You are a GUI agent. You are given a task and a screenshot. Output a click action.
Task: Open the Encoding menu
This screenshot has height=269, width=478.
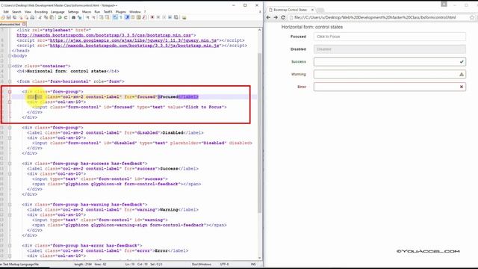click(41, 12)
